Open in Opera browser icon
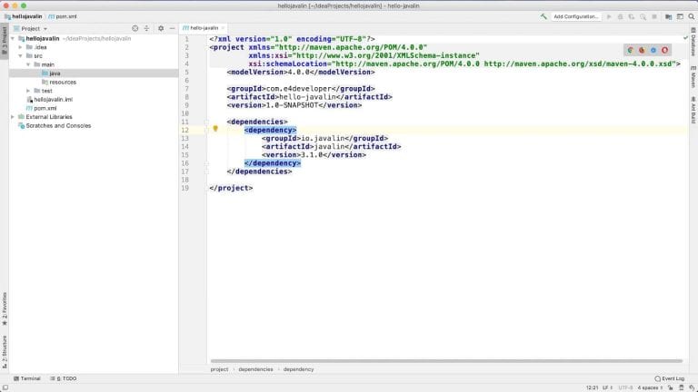 click(x=664, y=50)
